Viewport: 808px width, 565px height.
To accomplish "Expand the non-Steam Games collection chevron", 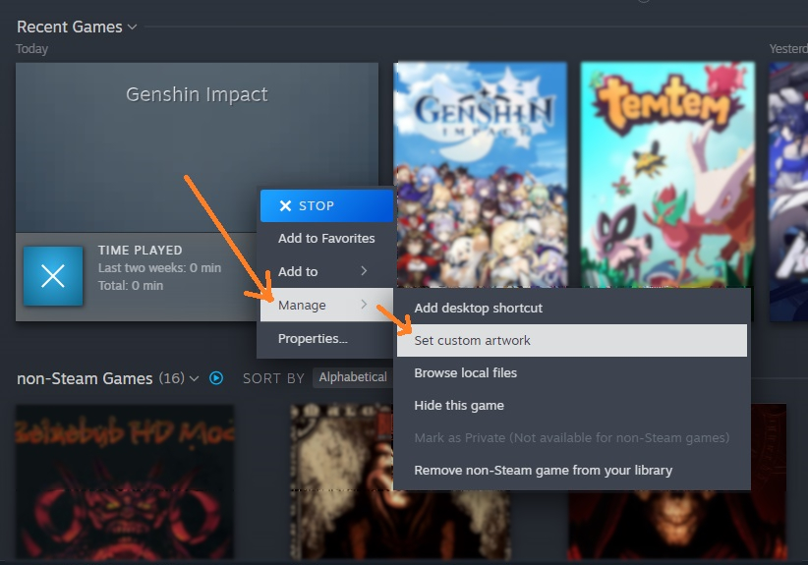I will 194,379.
